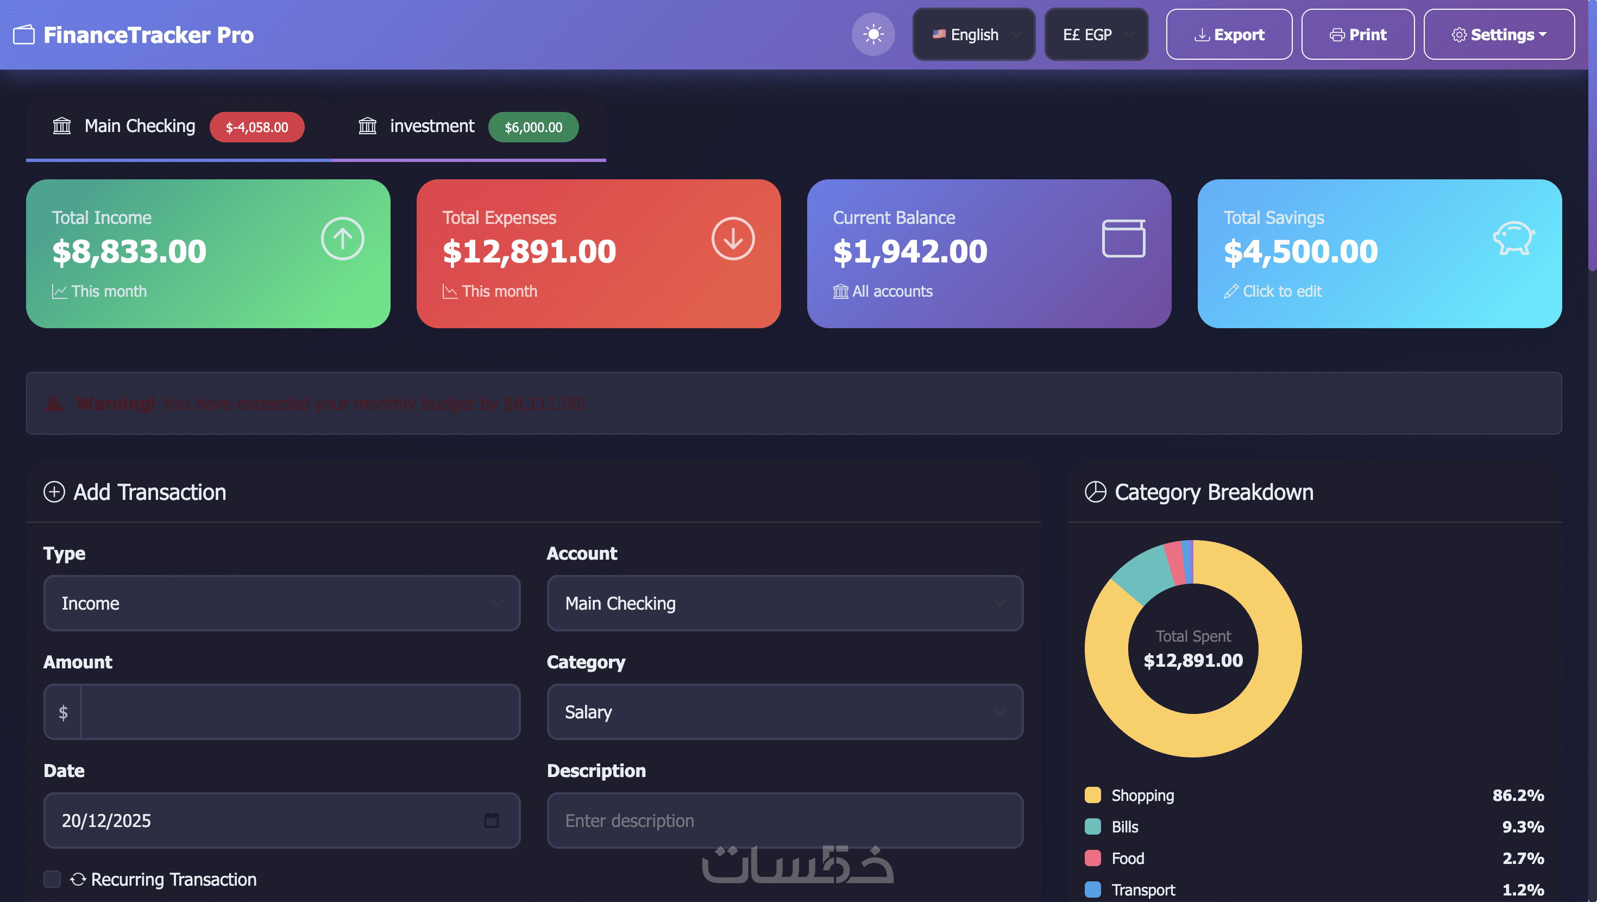Click the sun theme toggle icon

(x=873, y=34)
